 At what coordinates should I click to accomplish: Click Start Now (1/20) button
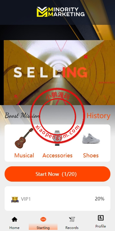57,174
